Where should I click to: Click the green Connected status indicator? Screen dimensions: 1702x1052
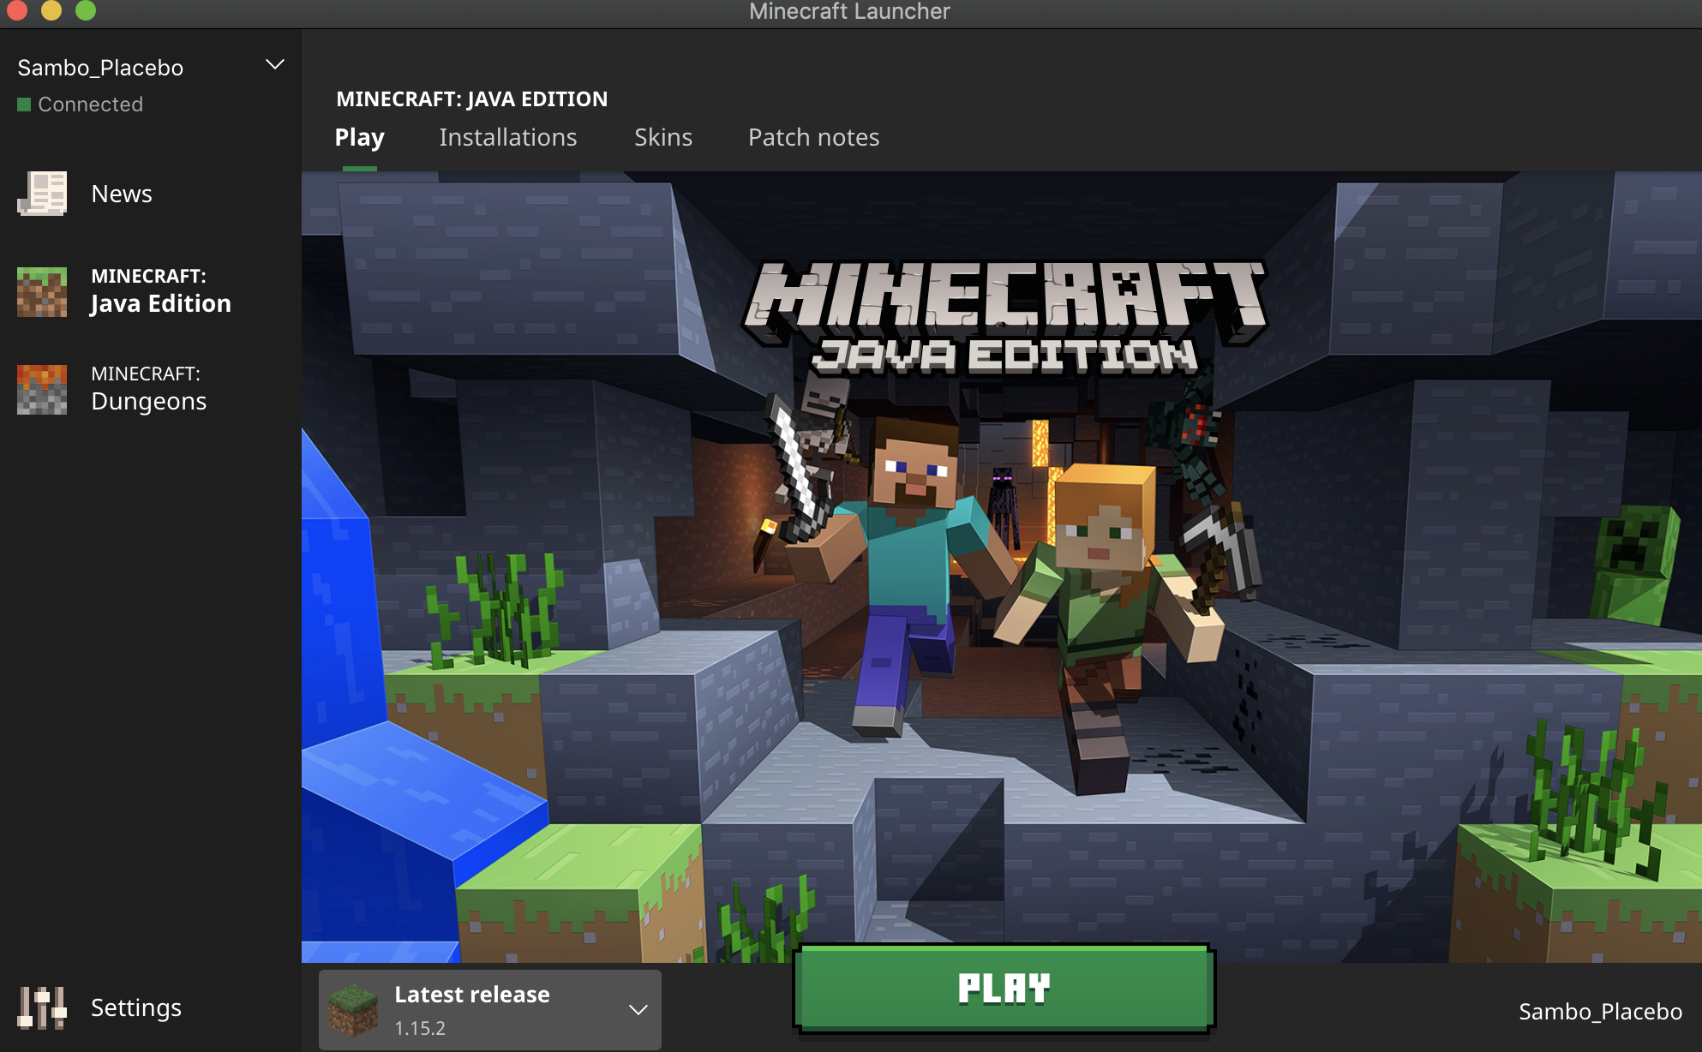click(24, 105)
